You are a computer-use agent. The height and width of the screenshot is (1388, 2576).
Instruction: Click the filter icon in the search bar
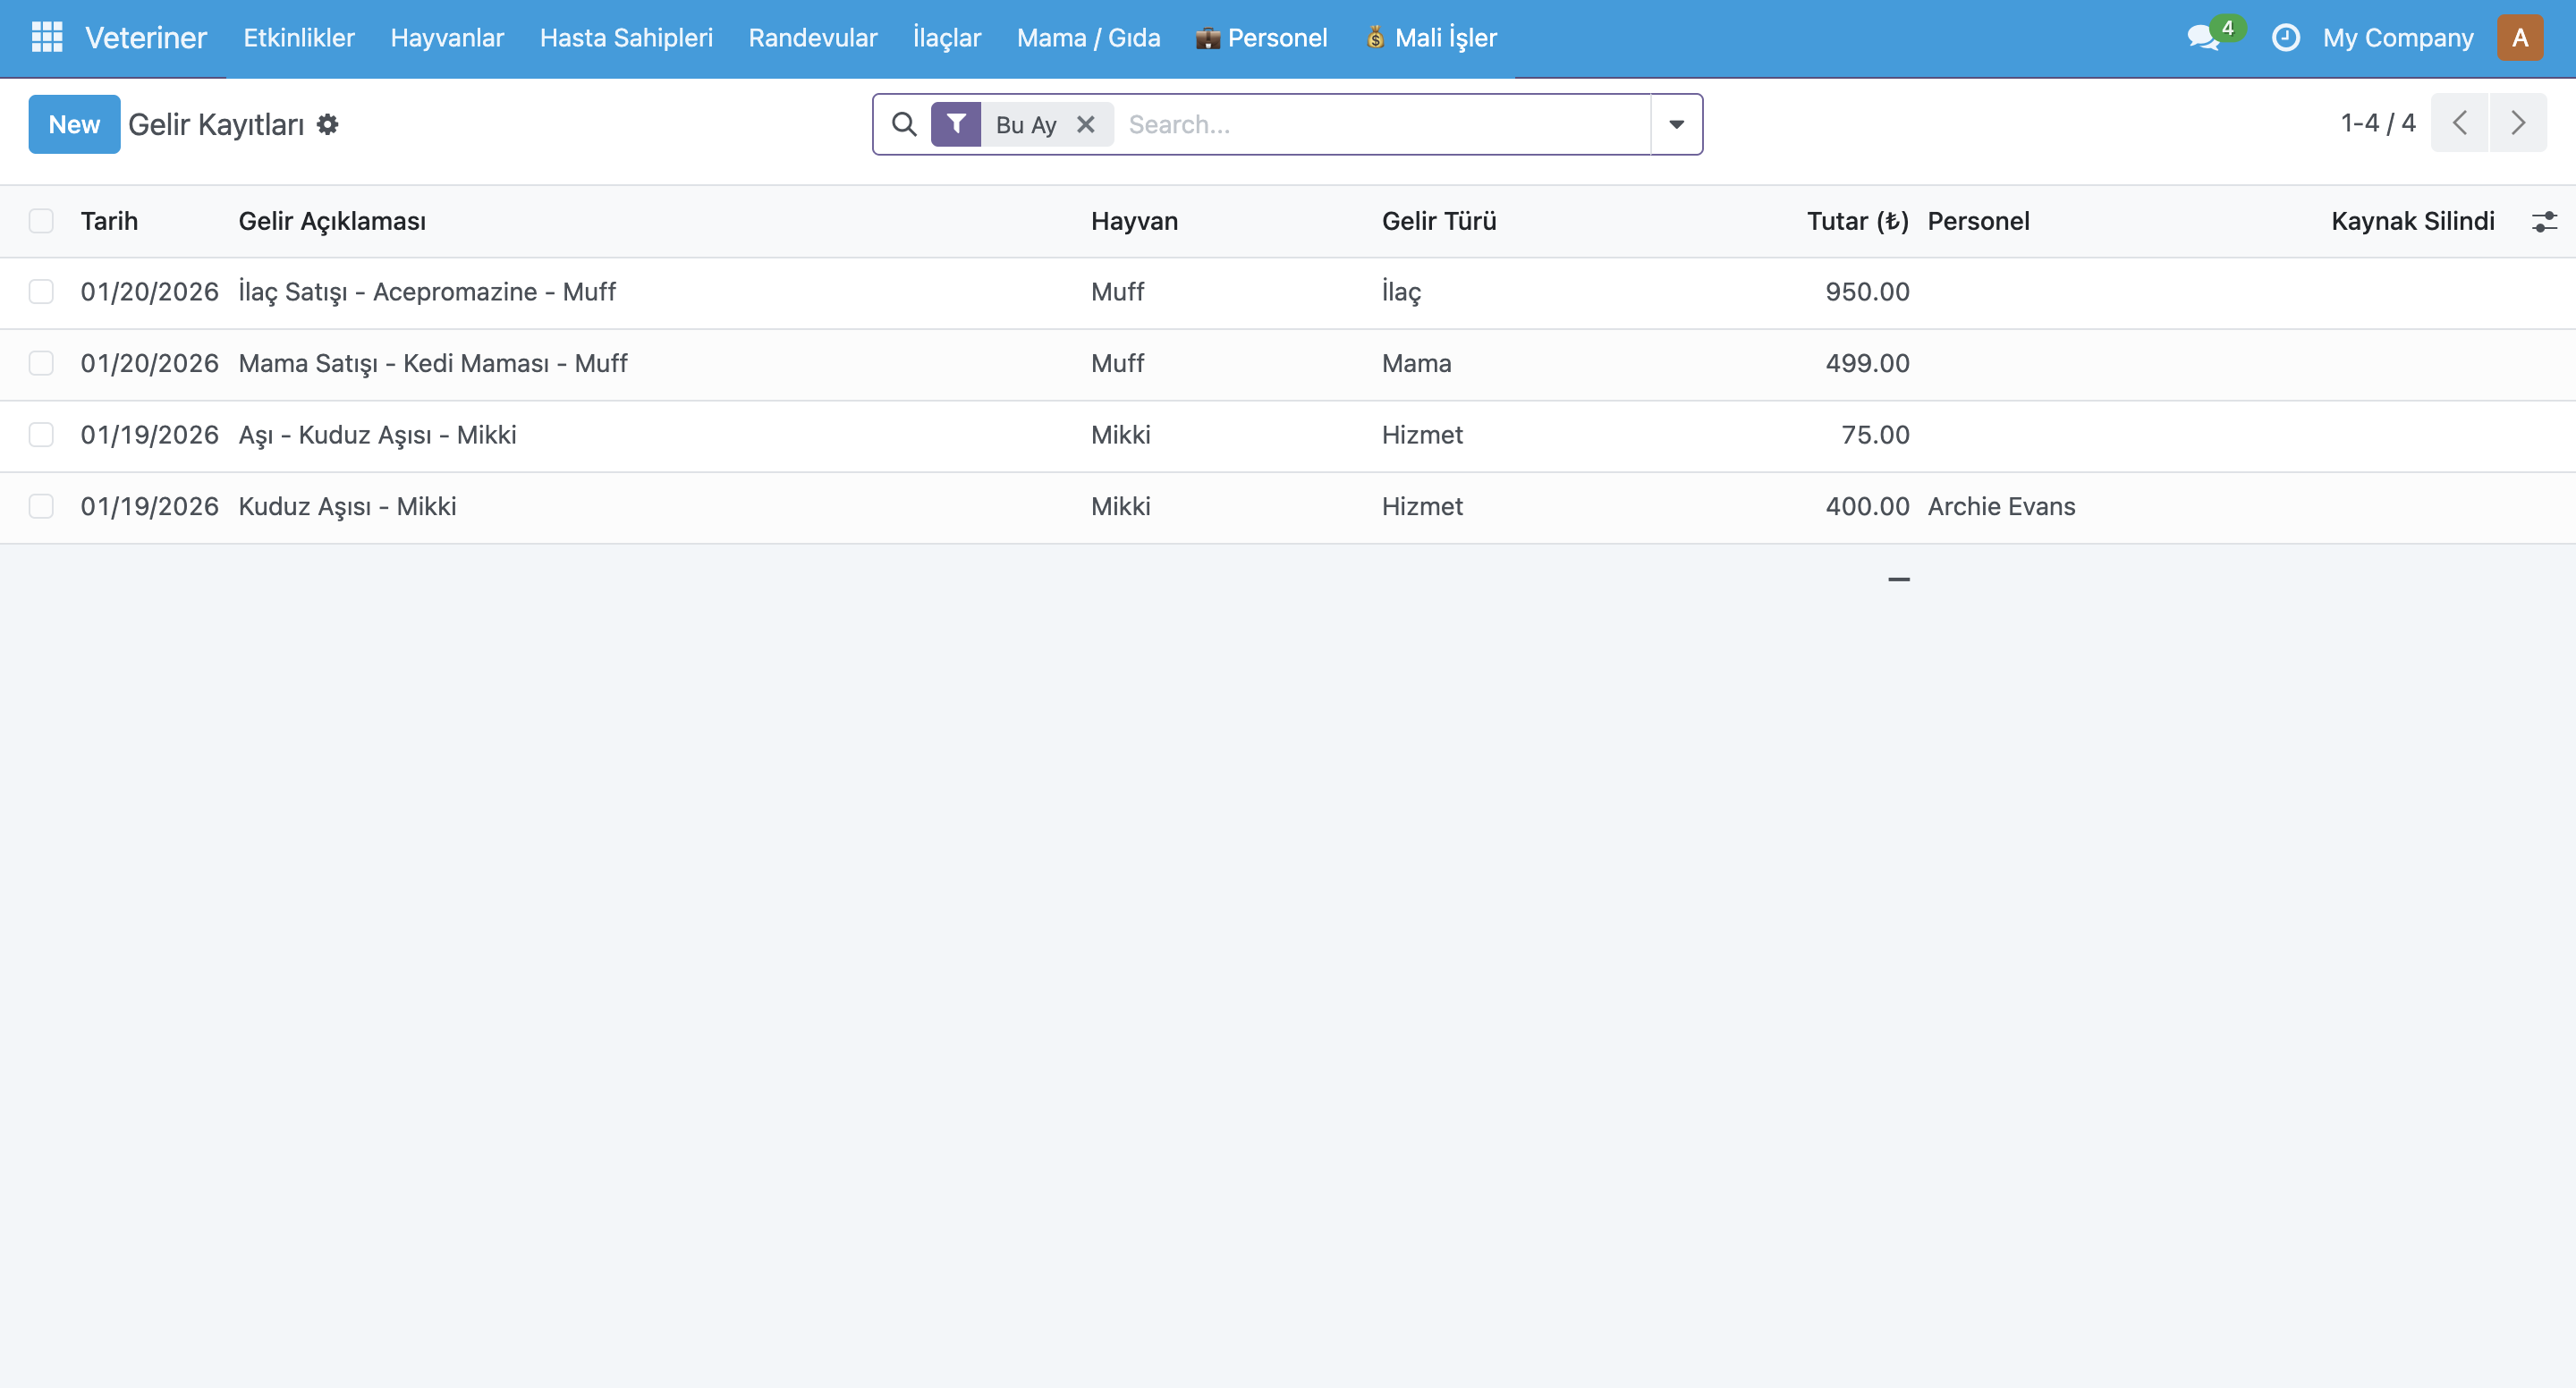point(956,124)
